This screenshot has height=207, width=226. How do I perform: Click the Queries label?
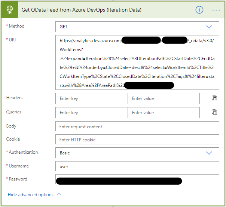[14, 112]
